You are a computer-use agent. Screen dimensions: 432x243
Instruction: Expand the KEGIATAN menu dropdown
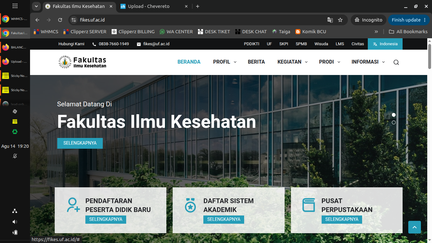pos(306,62)
